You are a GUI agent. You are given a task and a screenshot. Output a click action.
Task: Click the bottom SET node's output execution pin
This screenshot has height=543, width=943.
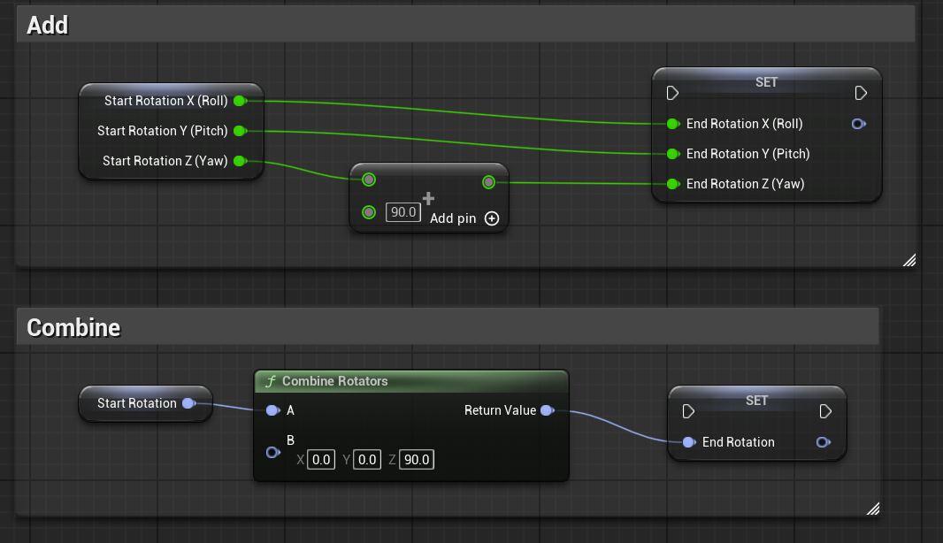(x=825, y=411)
